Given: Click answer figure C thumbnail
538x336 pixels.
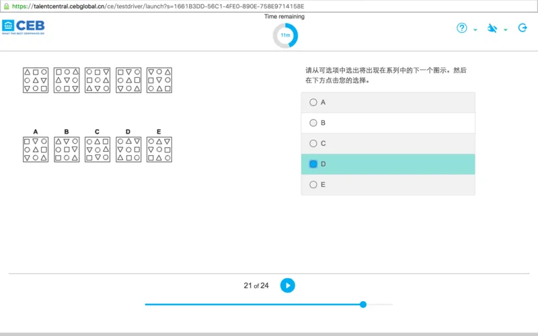Looking at the screenshot, I should (x=98, y=149).
